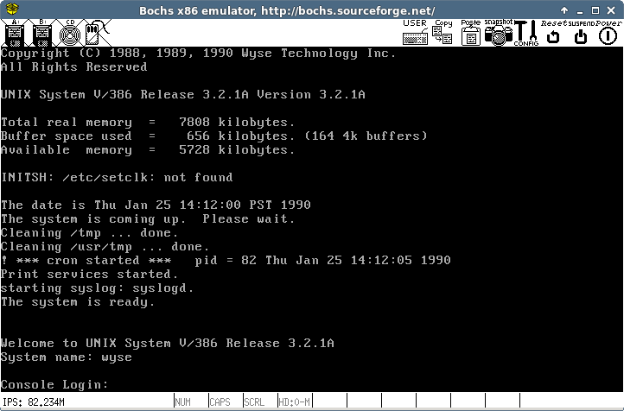Click the "All Rights Reserved" line
This screenshot has width=624, height=411.
point(74,66)
